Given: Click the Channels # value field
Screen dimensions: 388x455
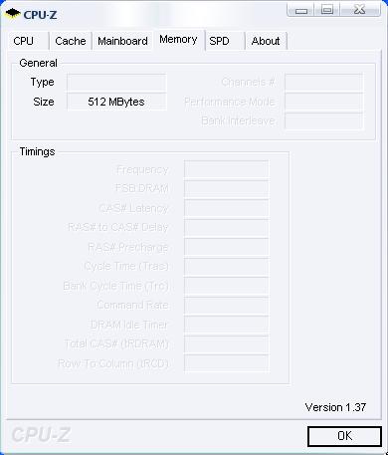Looking at the screenshot, I should (x=323, y=83).
